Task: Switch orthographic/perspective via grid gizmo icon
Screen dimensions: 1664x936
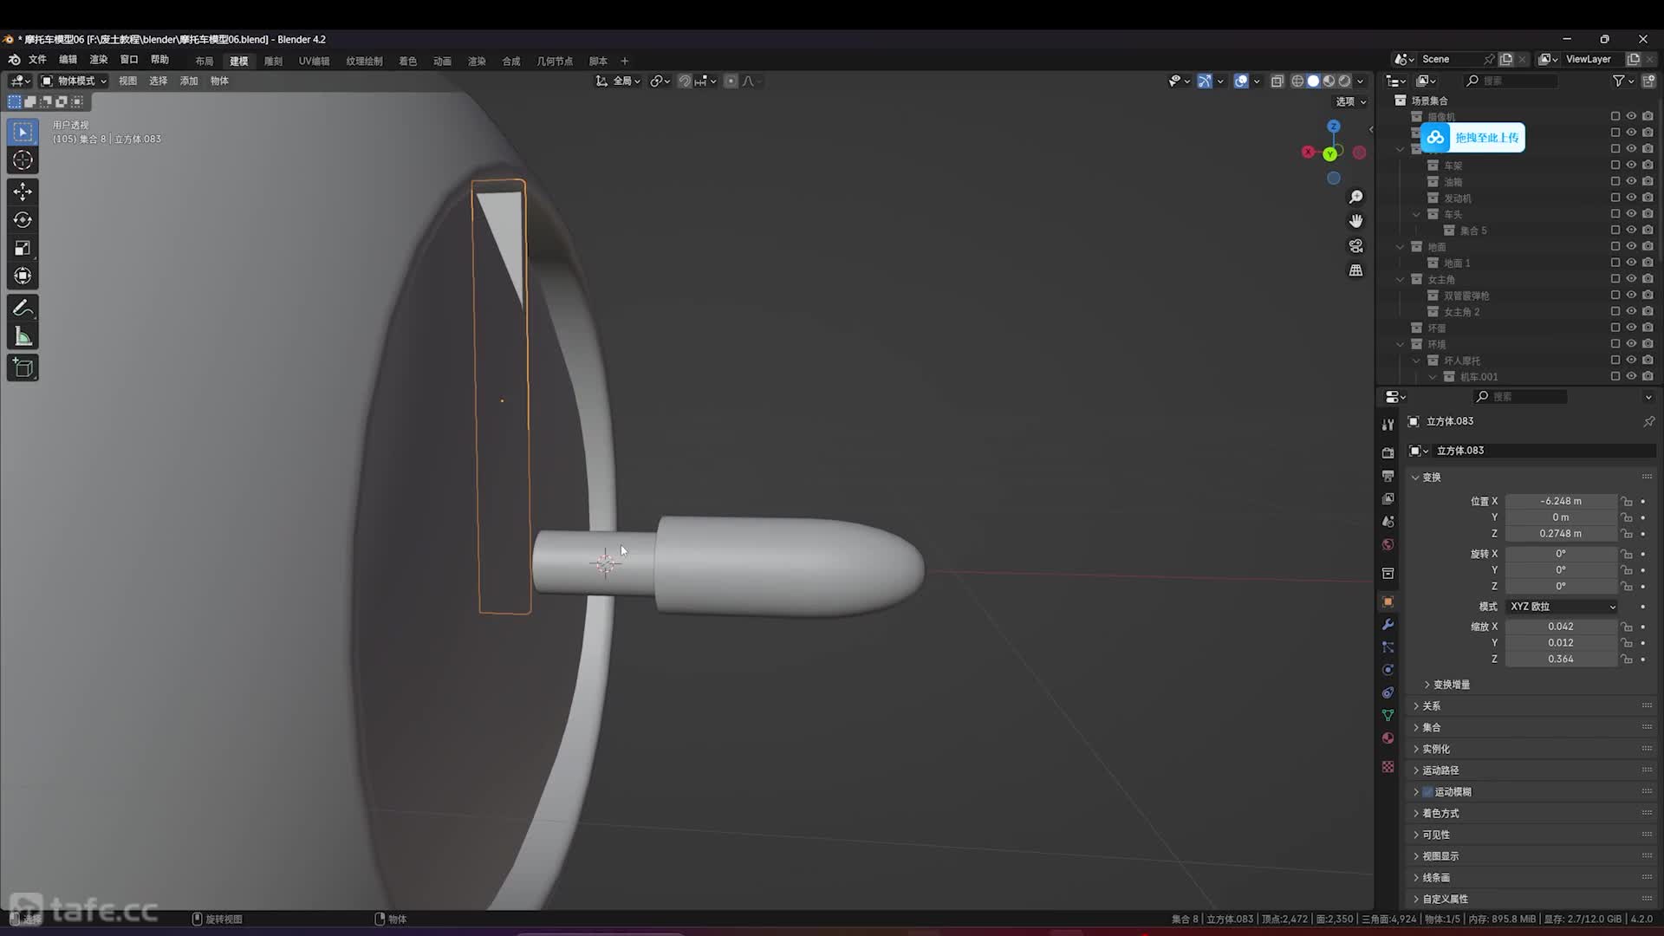Action: pos(1356,270)
